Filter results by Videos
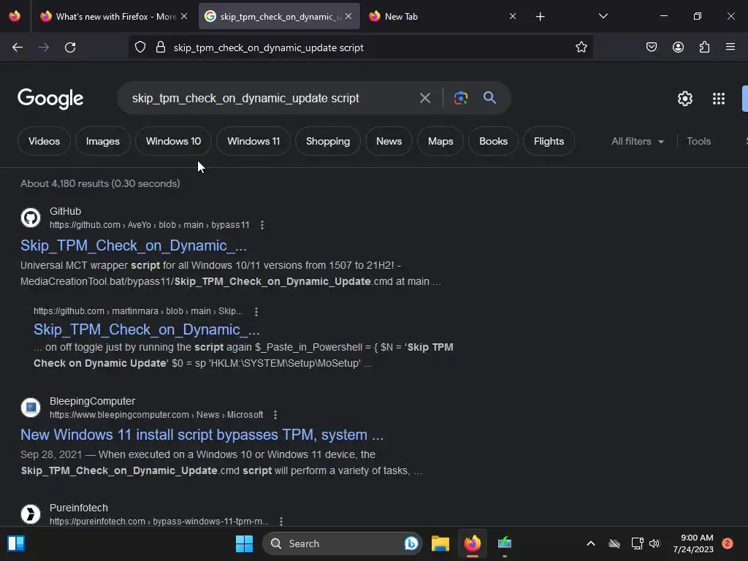 [x=44, y=141]
